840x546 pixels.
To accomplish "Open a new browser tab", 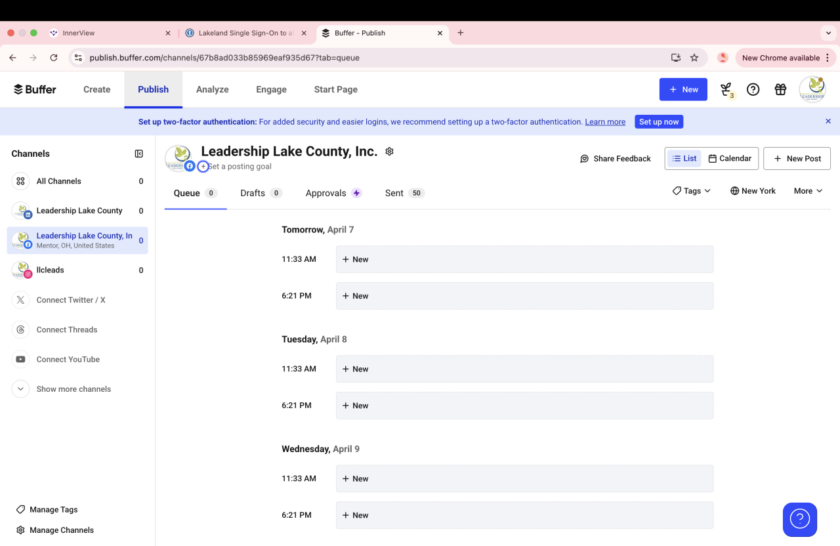I will click(461, 33).
